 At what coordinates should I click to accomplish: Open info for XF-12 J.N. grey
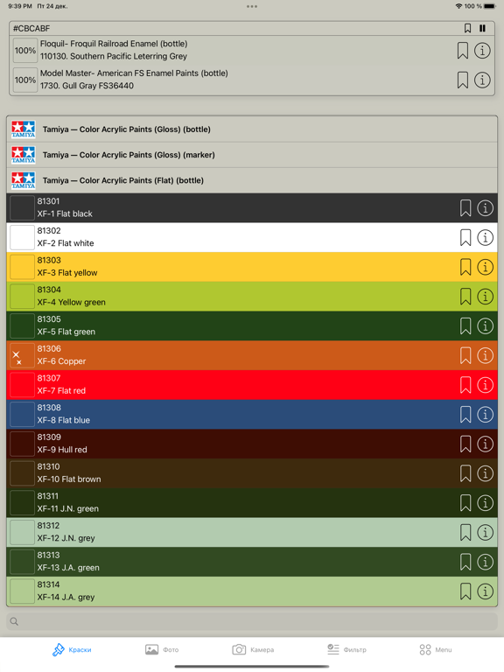(x=485, y=533)
